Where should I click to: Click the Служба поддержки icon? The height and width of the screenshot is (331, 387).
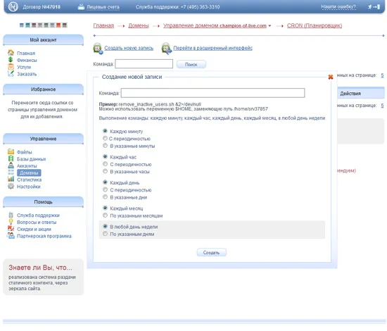click(x=11, y=215)
